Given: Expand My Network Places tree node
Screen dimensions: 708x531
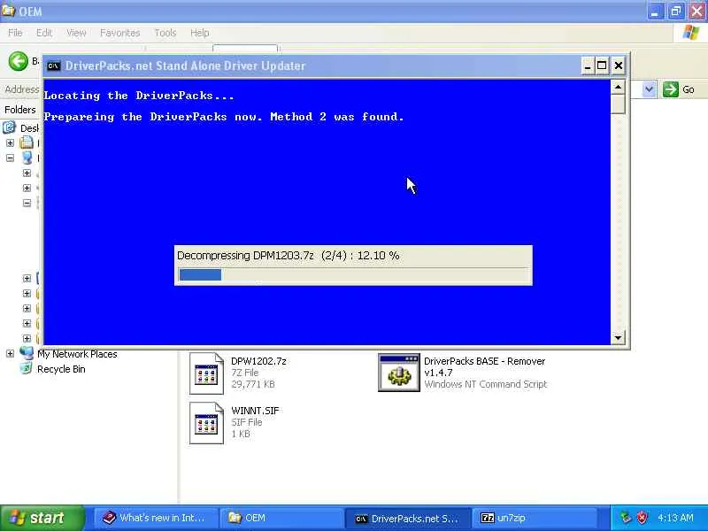Looking at the screenshot, I should 10,353.
